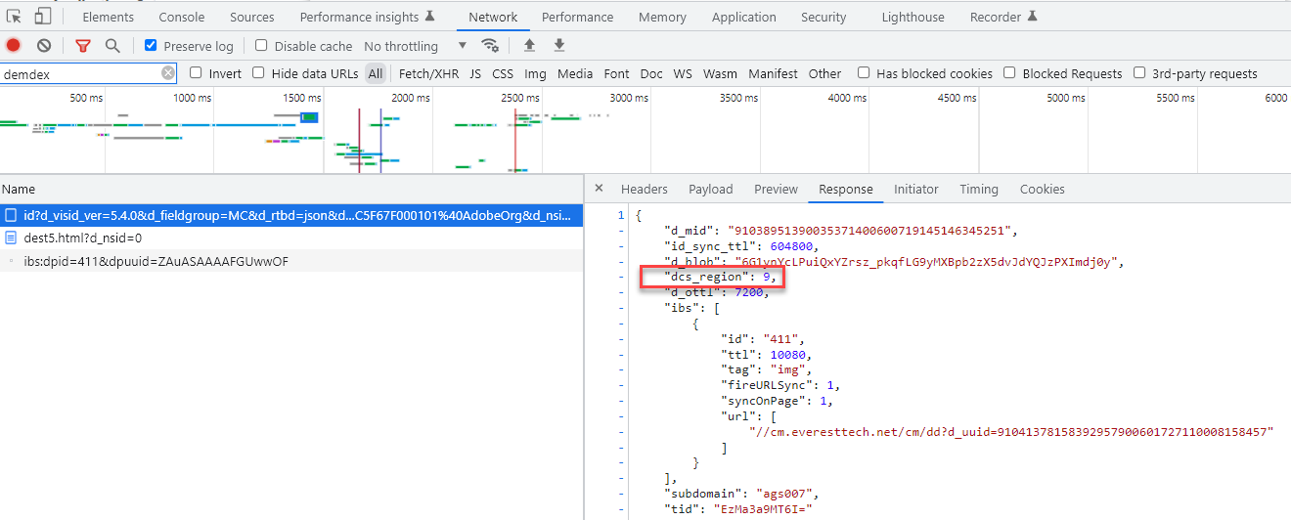
Task: Clear the demdex filter text
Action: pyautogui.click(x=168, y=73)
